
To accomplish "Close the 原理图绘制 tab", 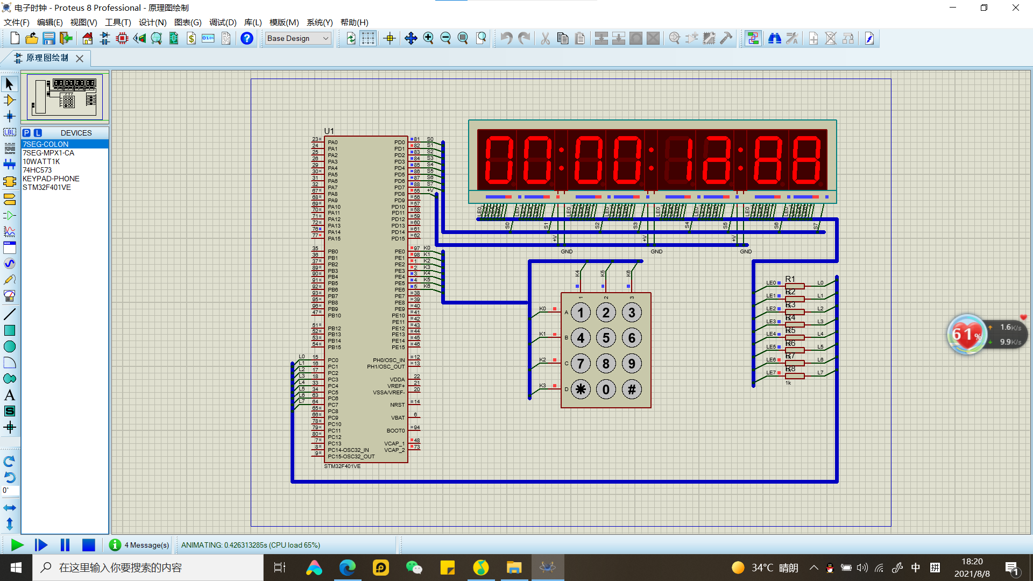I will (x=80, y=58).
